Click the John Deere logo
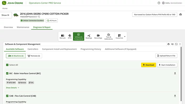Viewport: 185px width, 104px height. (x=12, y=3)
